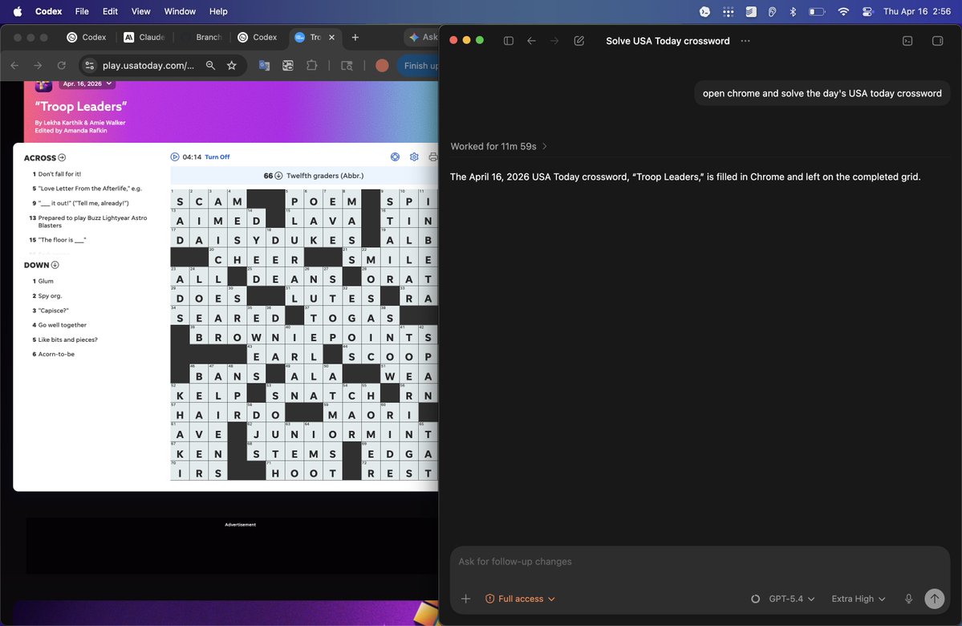Close the active crossword tab
This screenshot has height=626, width=962.
(332, 38)
